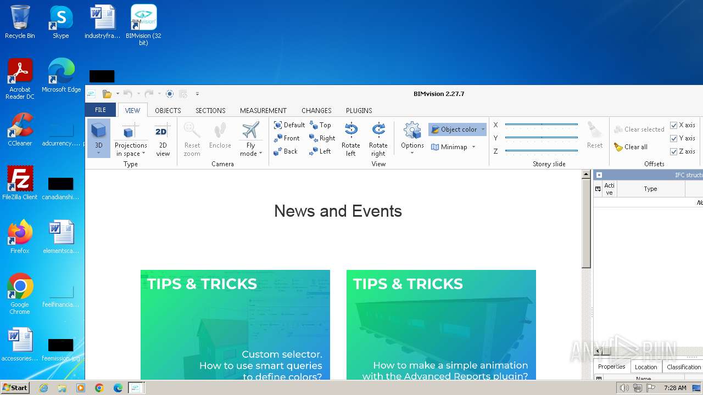
Task: Click Clear all offsets broom
Action: click(x=631, y=147)
